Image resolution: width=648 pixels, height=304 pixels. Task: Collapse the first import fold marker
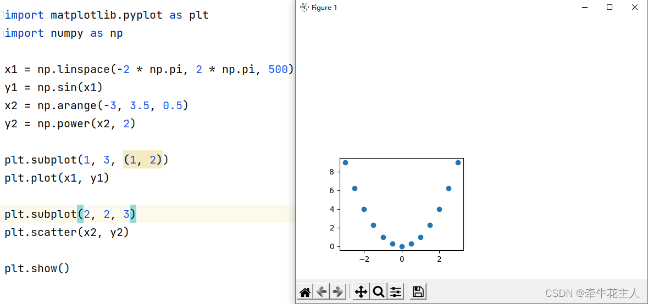2,15
